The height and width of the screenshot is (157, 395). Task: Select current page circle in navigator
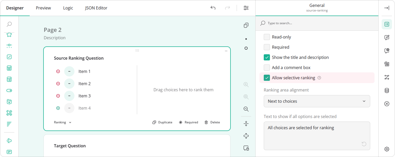pos(246,48)
